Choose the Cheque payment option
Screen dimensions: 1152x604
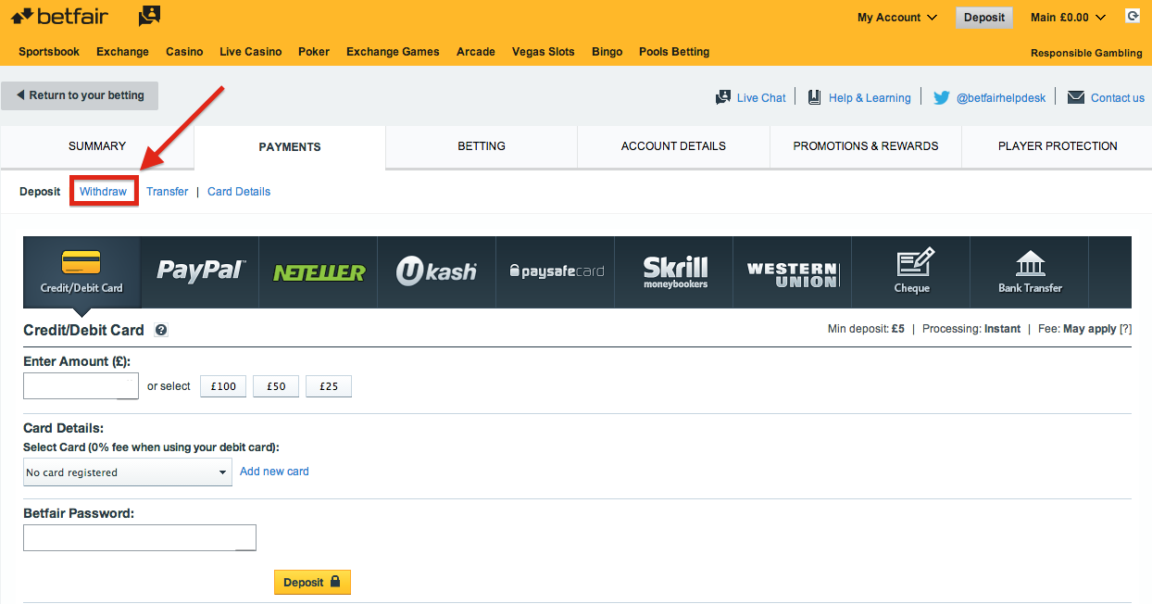[911, 271]
